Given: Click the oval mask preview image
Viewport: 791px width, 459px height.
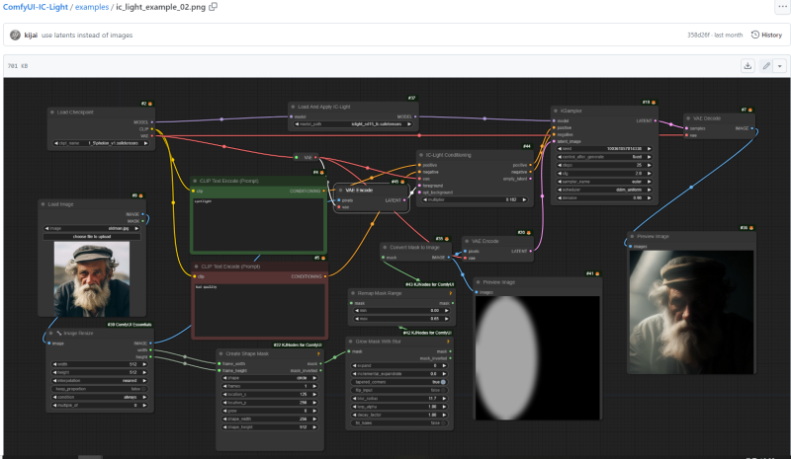Looking at the screenshot, I should (537, 357).
